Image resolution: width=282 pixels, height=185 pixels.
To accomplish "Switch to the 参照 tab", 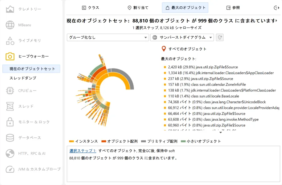I will [233, 8].
